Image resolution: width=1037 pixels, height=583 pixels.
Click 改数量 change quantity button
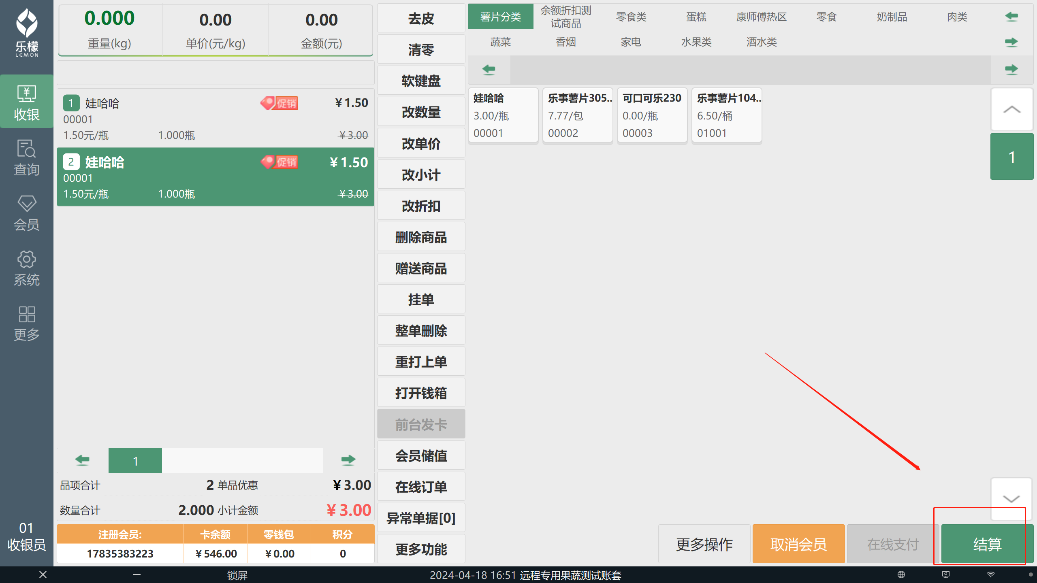pos(421,112)
